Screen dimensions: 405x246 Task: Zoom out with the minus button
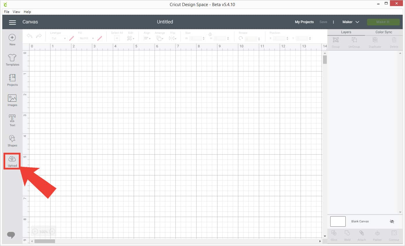pyautogui.click(x=35, y=232)
